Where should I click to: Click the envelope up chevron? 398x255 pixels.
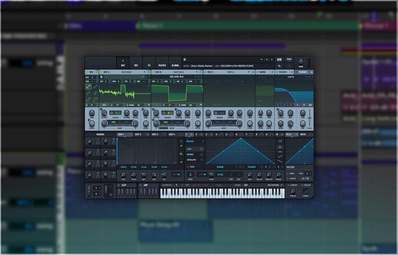tap(181, 146)
